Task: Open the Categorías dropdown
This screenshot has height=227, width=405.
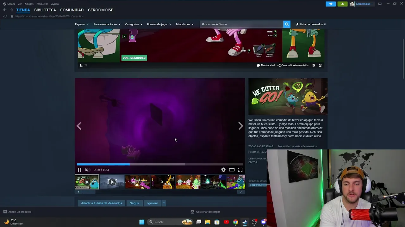Action: [x=134, y=24]
